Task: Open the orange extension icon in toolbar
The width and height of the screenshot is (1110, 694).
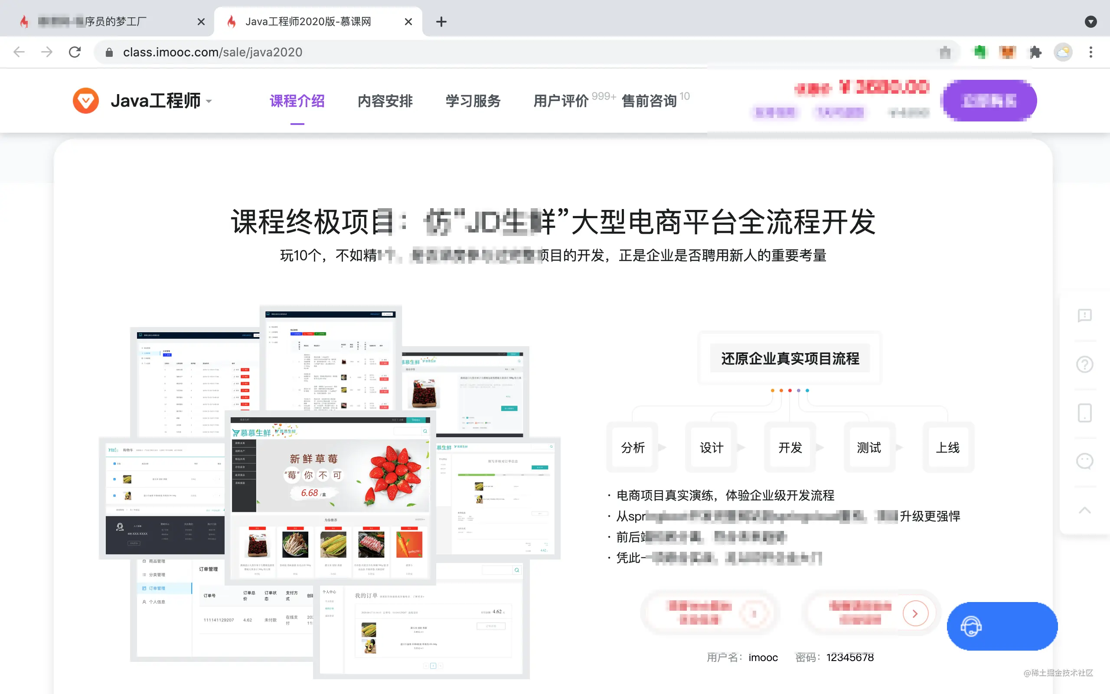Action: pos(1007,52)
